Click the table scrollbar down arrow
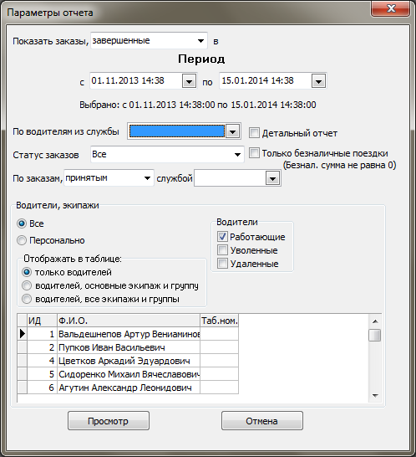416x457 pixels. pyautogui.click(x=375, y=396)
